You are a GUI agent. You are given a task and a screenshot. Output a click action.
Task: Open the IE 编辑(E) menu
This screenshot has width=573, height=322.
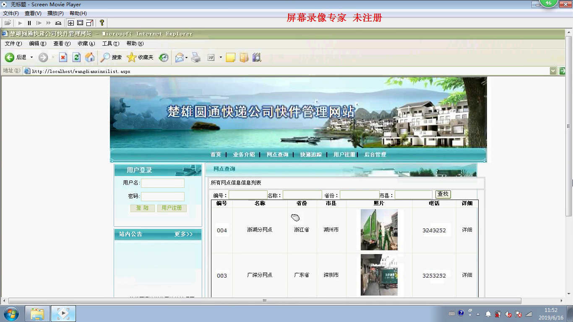coord(38,44)
